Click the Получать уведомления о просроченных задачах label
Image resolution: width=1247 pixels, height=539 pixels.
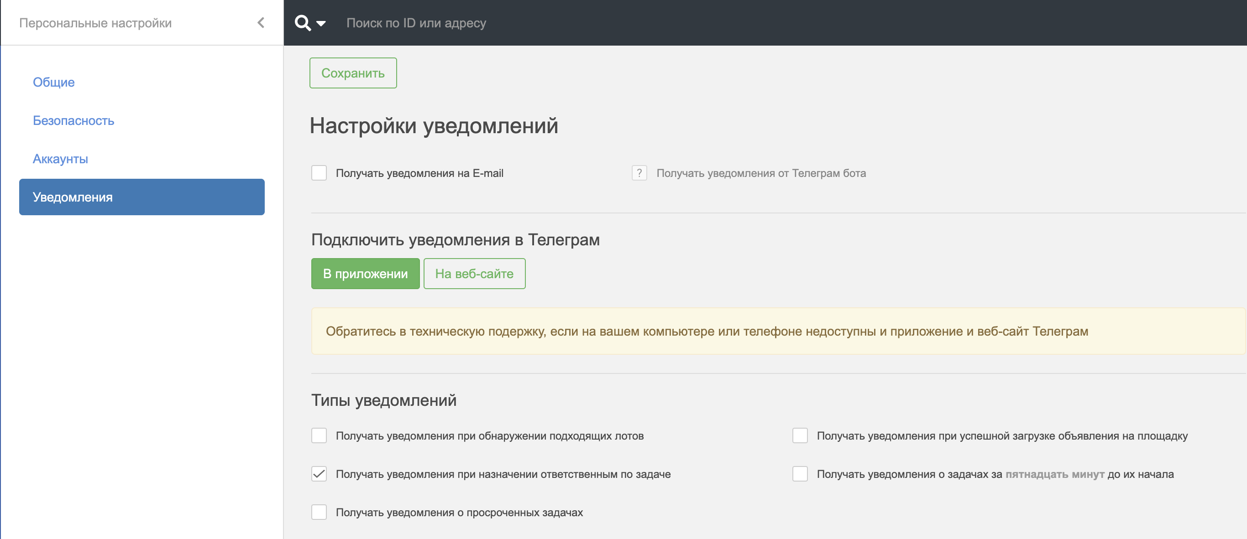[x=459, y=513]
